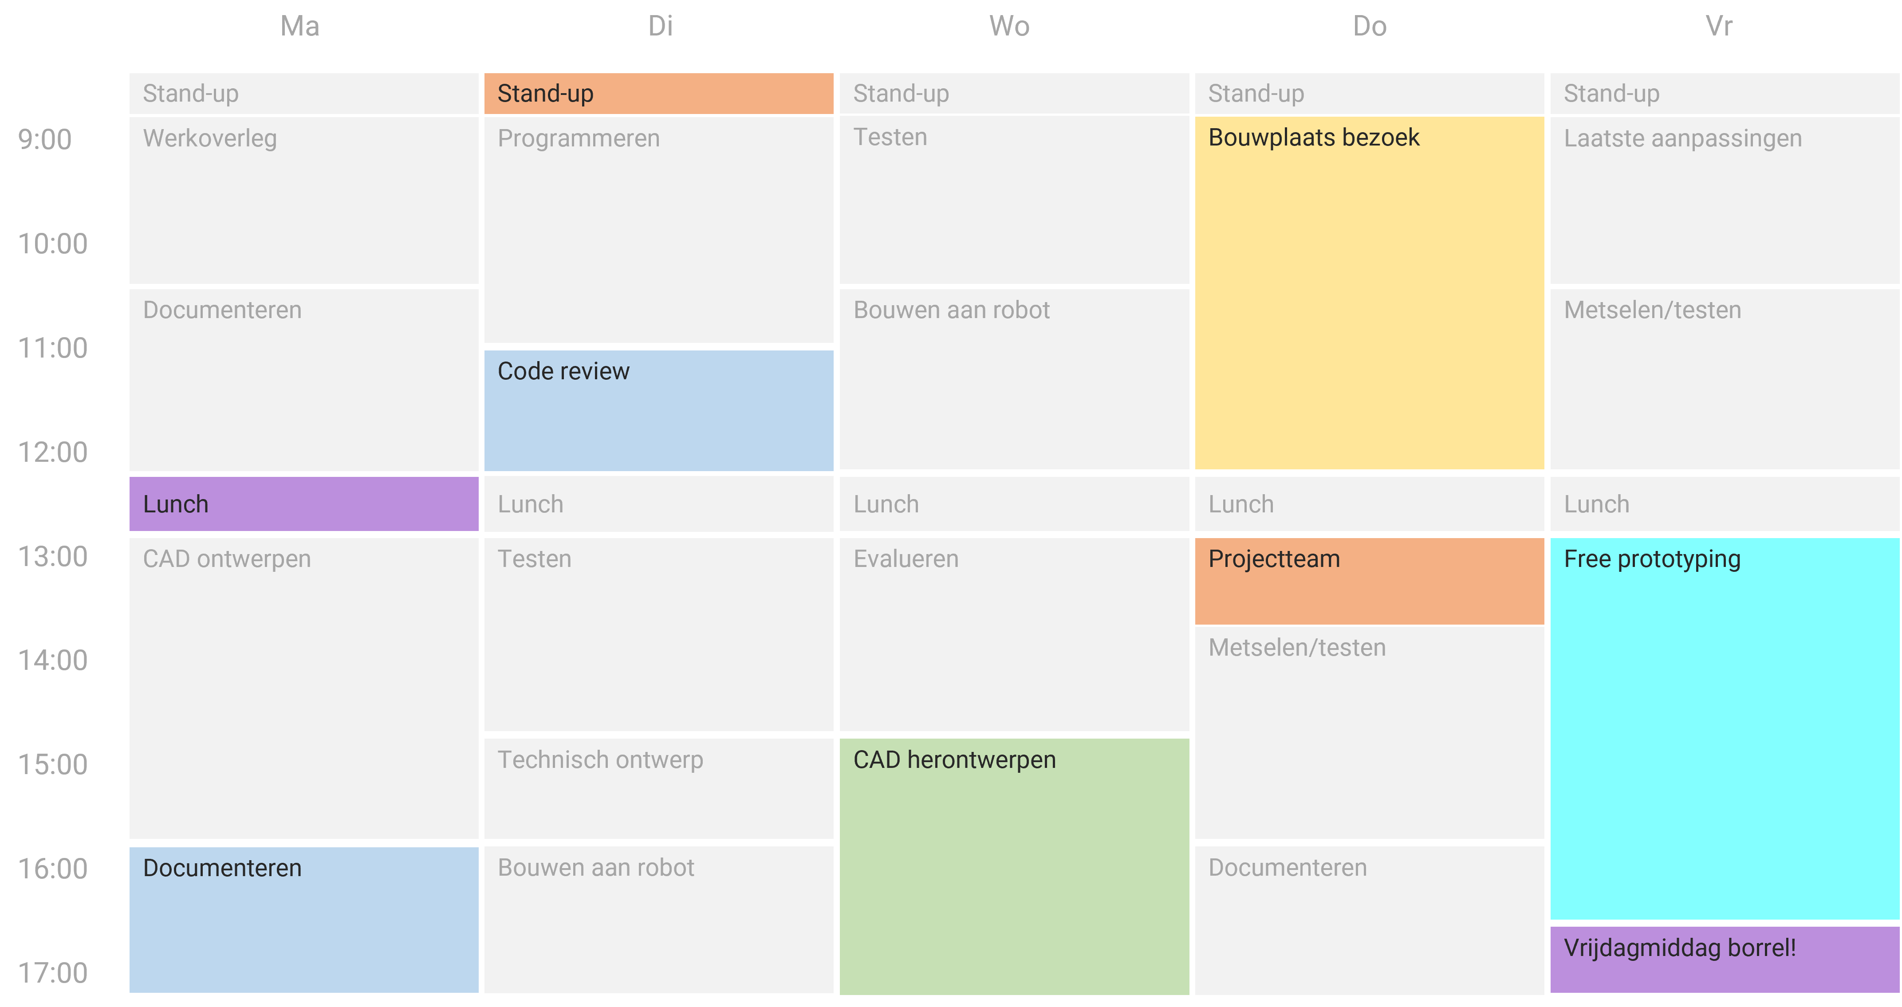Select the Code review event
This screenshot has width=1902, height=1007.
(x=658, y=410)
